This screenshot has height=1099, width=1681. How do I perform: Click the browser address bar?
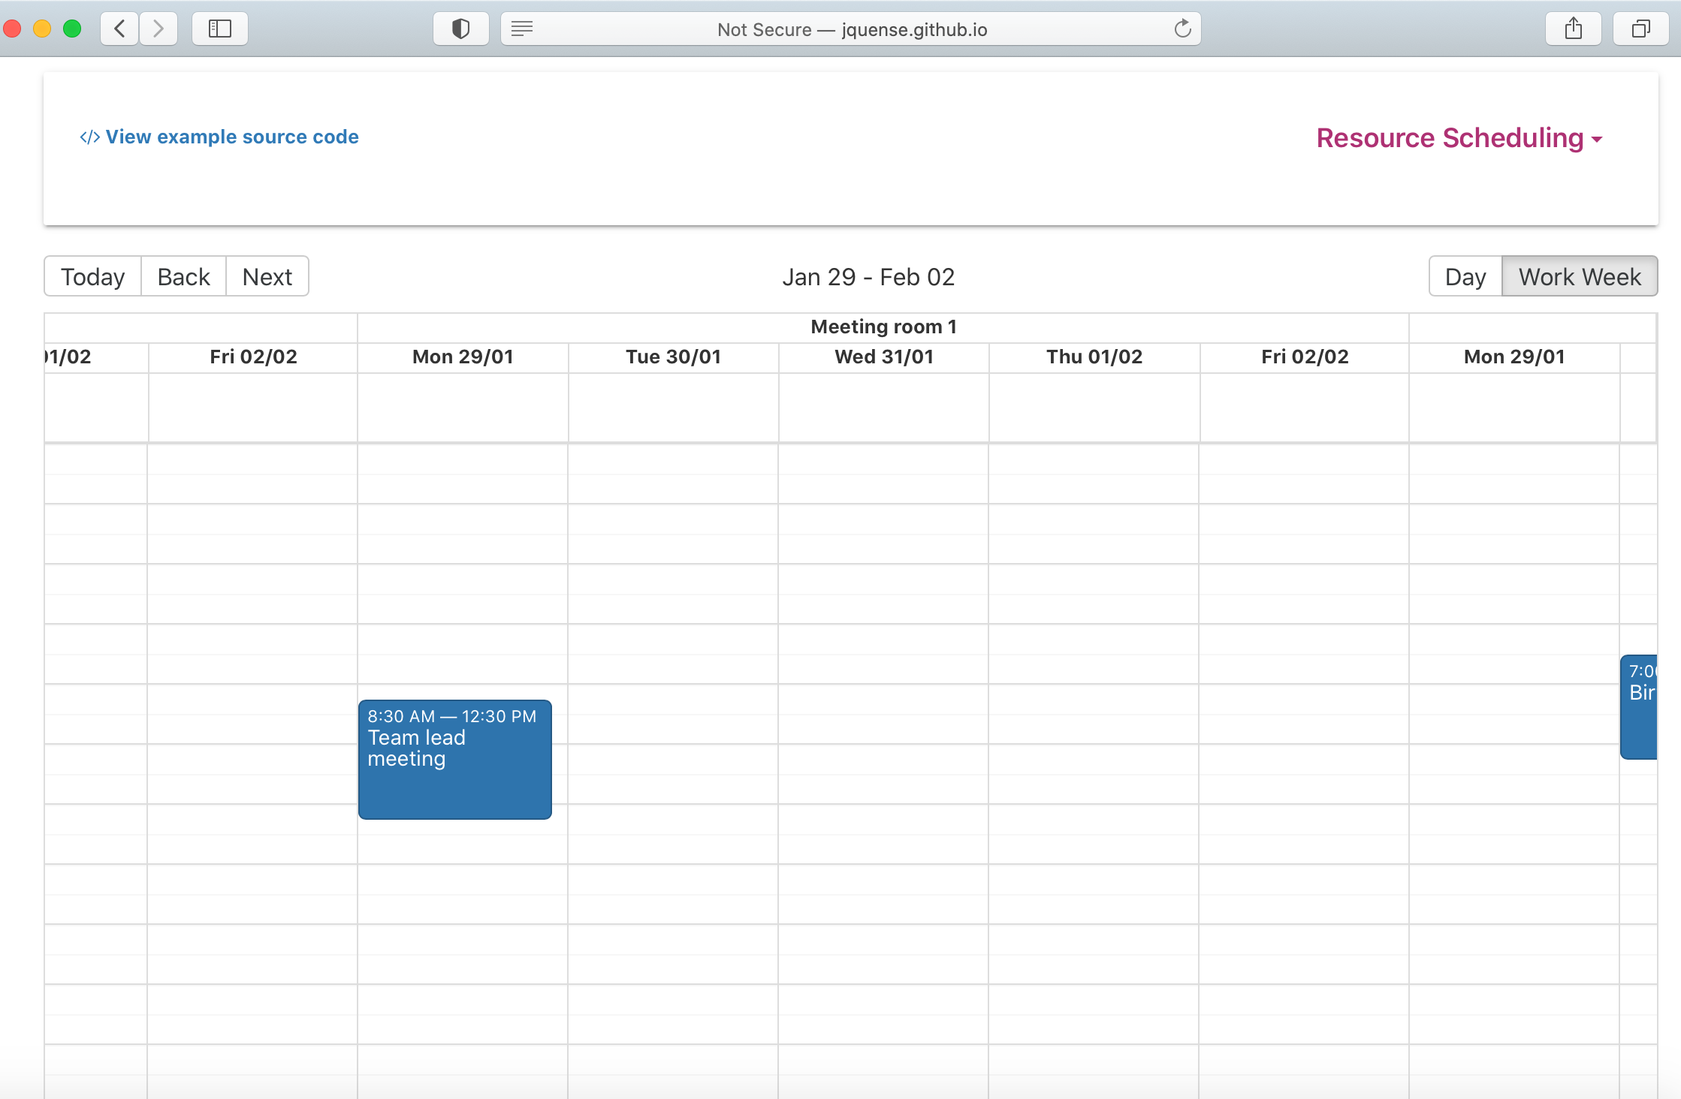[x=853, y=29]
